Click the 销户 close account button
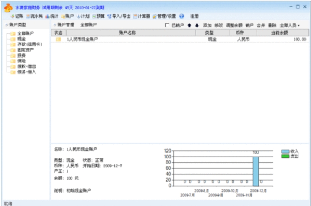This screenshot has width=311, height=206. [x=249, y=25]
